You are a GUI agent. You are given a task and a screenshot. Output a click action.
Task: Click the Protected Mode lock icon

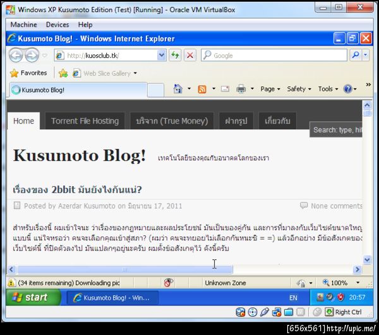301,283
